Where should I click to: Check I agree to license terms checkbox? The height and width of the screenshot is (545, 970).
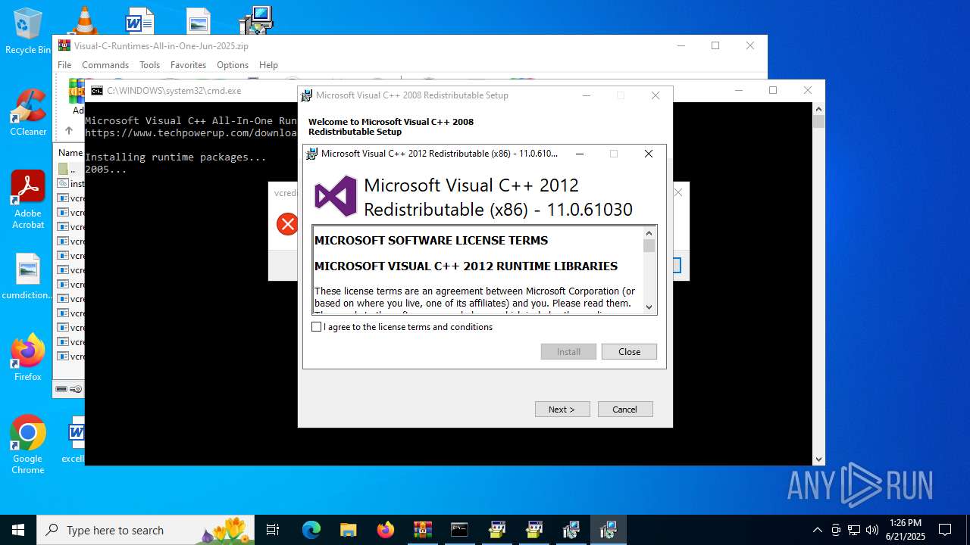pyautogui.click(x=317, y=327)
